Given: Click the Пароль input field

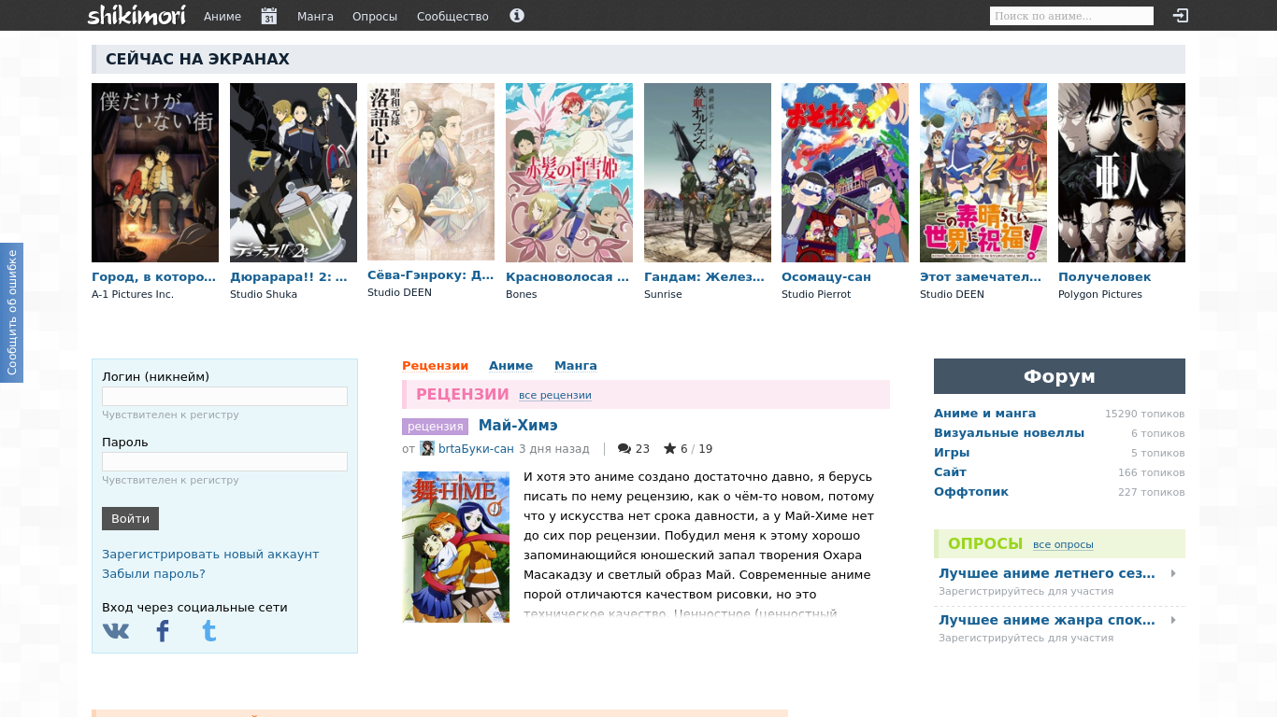Looking at the screenshot, I should pyautogui.click(x=224, y=462).
